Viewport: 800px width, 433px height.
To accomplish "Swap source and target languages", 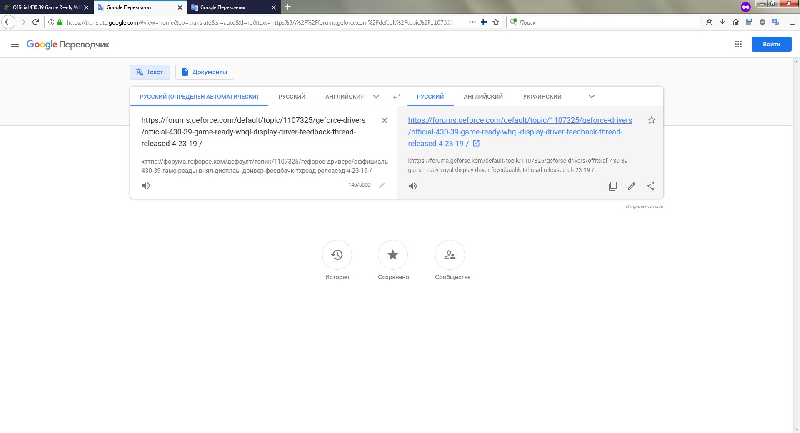I will pyautogui.click(x=397, y=96).
